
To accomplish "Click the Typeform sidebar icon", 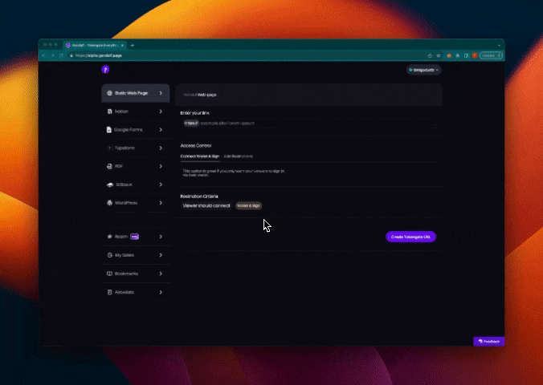I will coord(109,148).
